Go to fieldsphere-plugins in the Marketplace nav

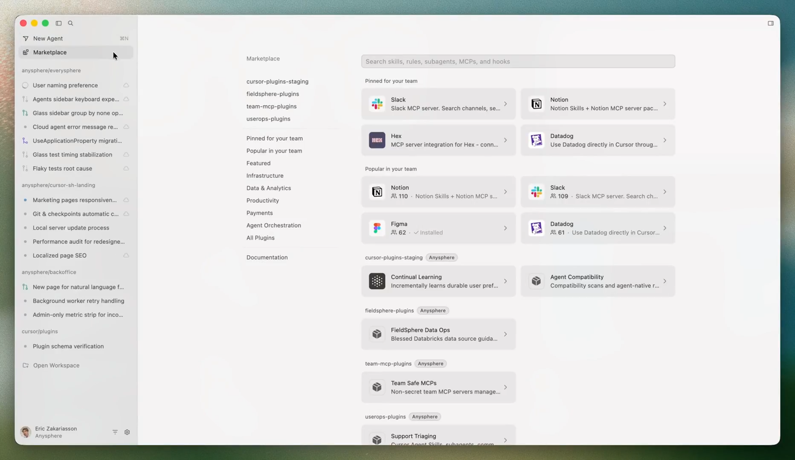273,94
